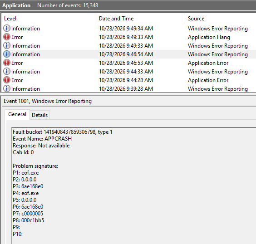Switch to the Details tab

pos(39,115)
